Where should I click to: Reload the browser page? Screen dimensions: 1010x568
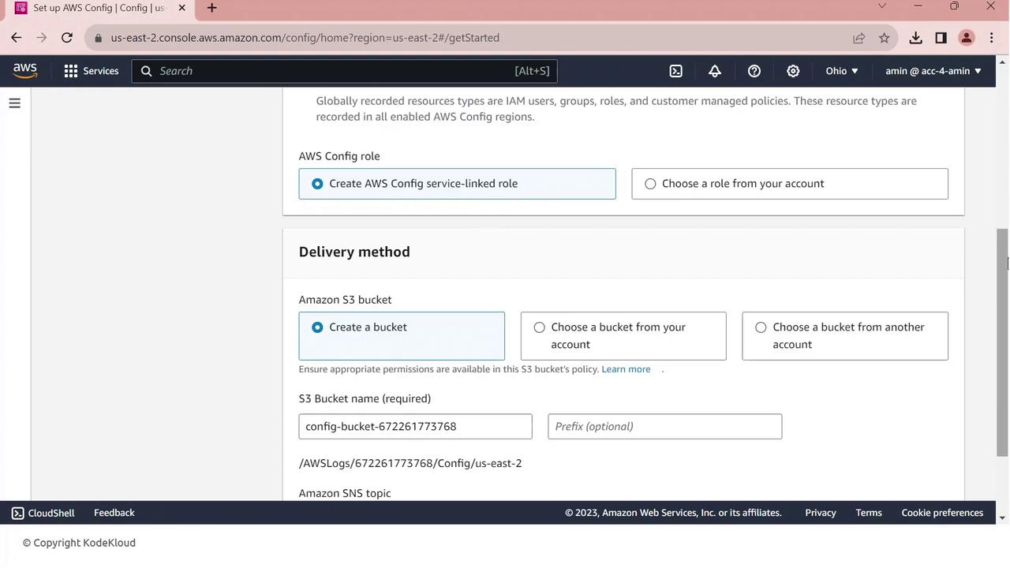tap(67, 38)
